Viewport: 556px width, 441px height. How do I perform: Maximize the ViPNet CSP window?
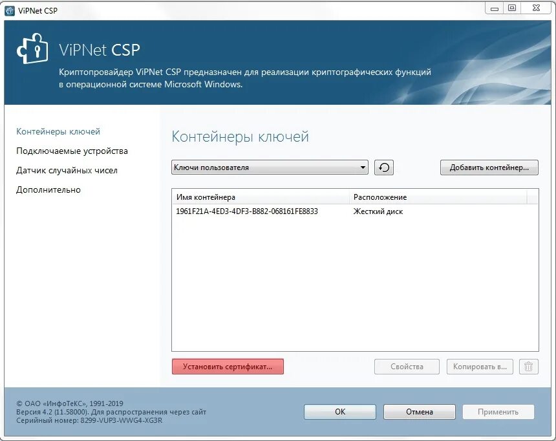tap(512, 8)
